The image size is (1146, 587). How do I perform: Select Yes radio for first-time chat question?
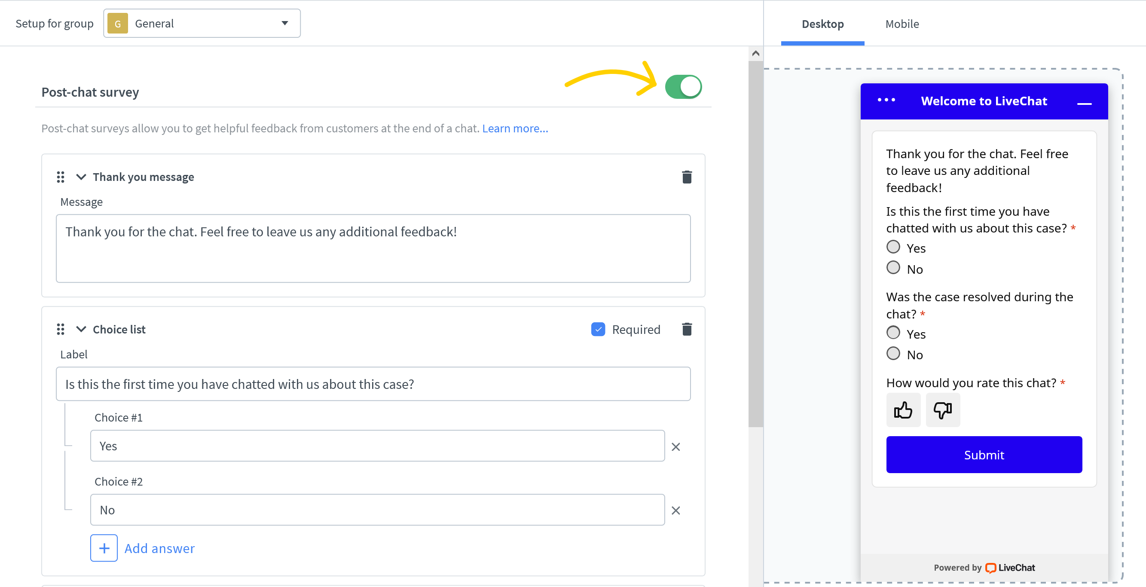pos(893,246)
